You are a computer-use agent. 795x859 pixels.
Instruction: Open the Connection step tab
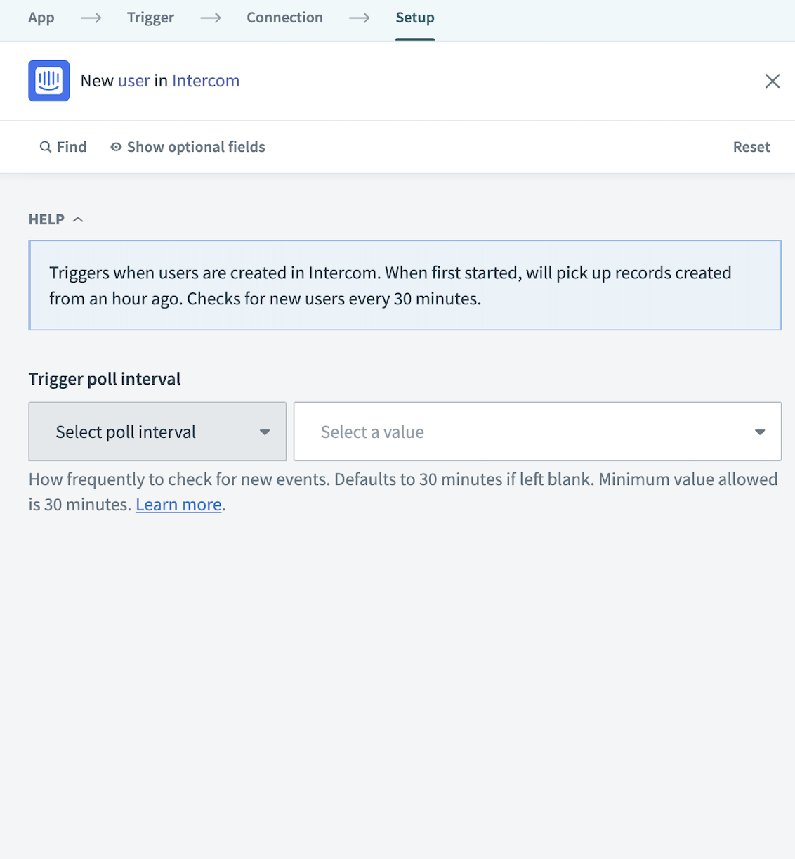point(284,18)
